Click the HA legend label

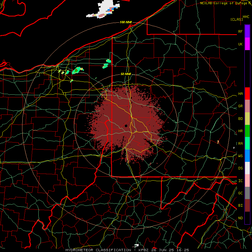point(240,94)
